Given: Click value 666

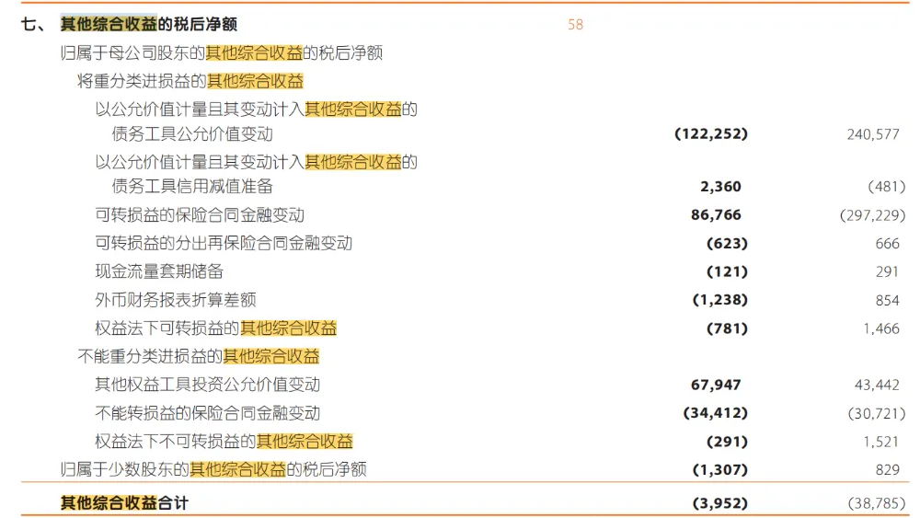Looking at the screenshot, I should point(887,244).
